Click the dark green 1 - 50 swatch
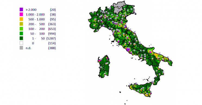Viewport: 202px width, 105px height. coord(21,38)
